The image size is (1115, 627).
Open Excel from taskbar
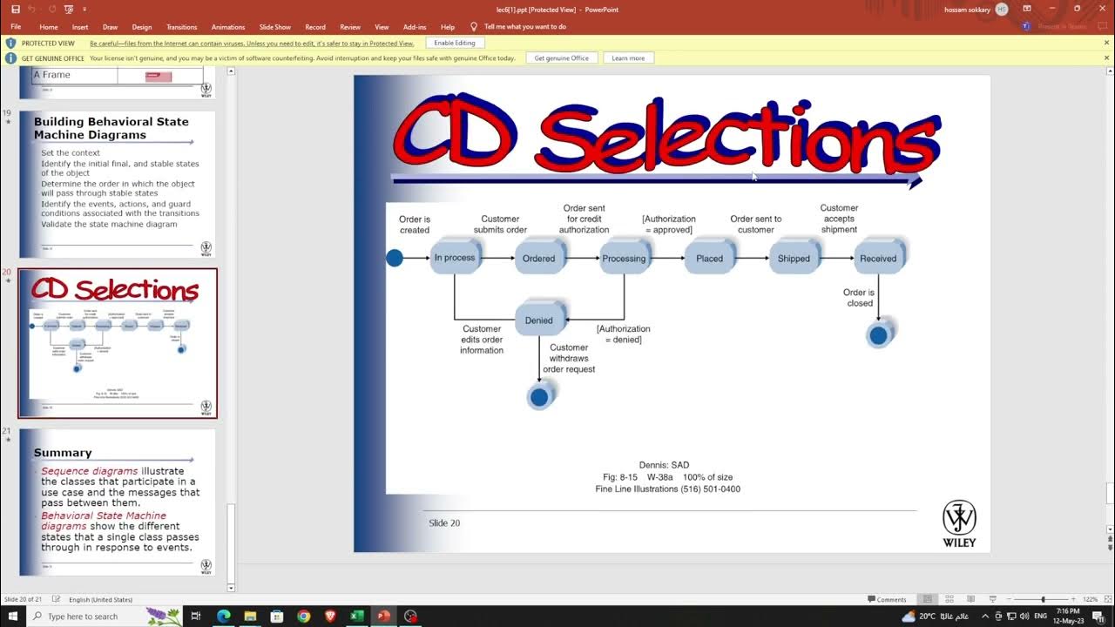tap(356, 617)
